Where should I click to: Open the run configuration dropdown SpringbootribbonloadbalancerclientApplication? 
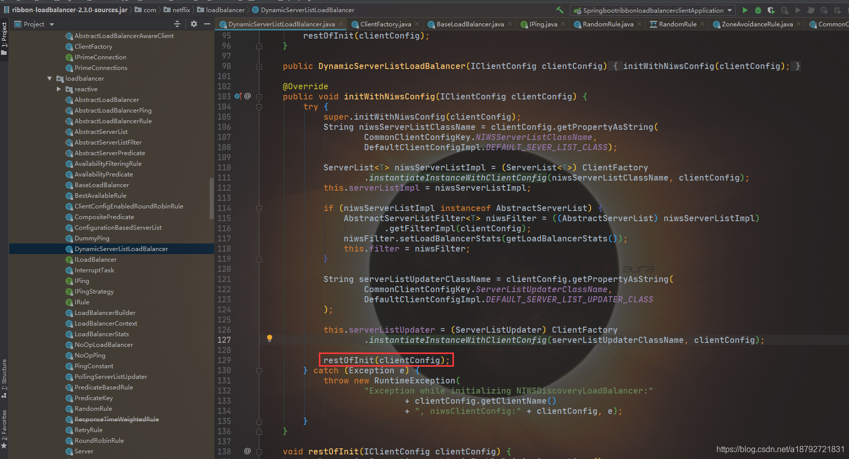click(x=653, y=10)
